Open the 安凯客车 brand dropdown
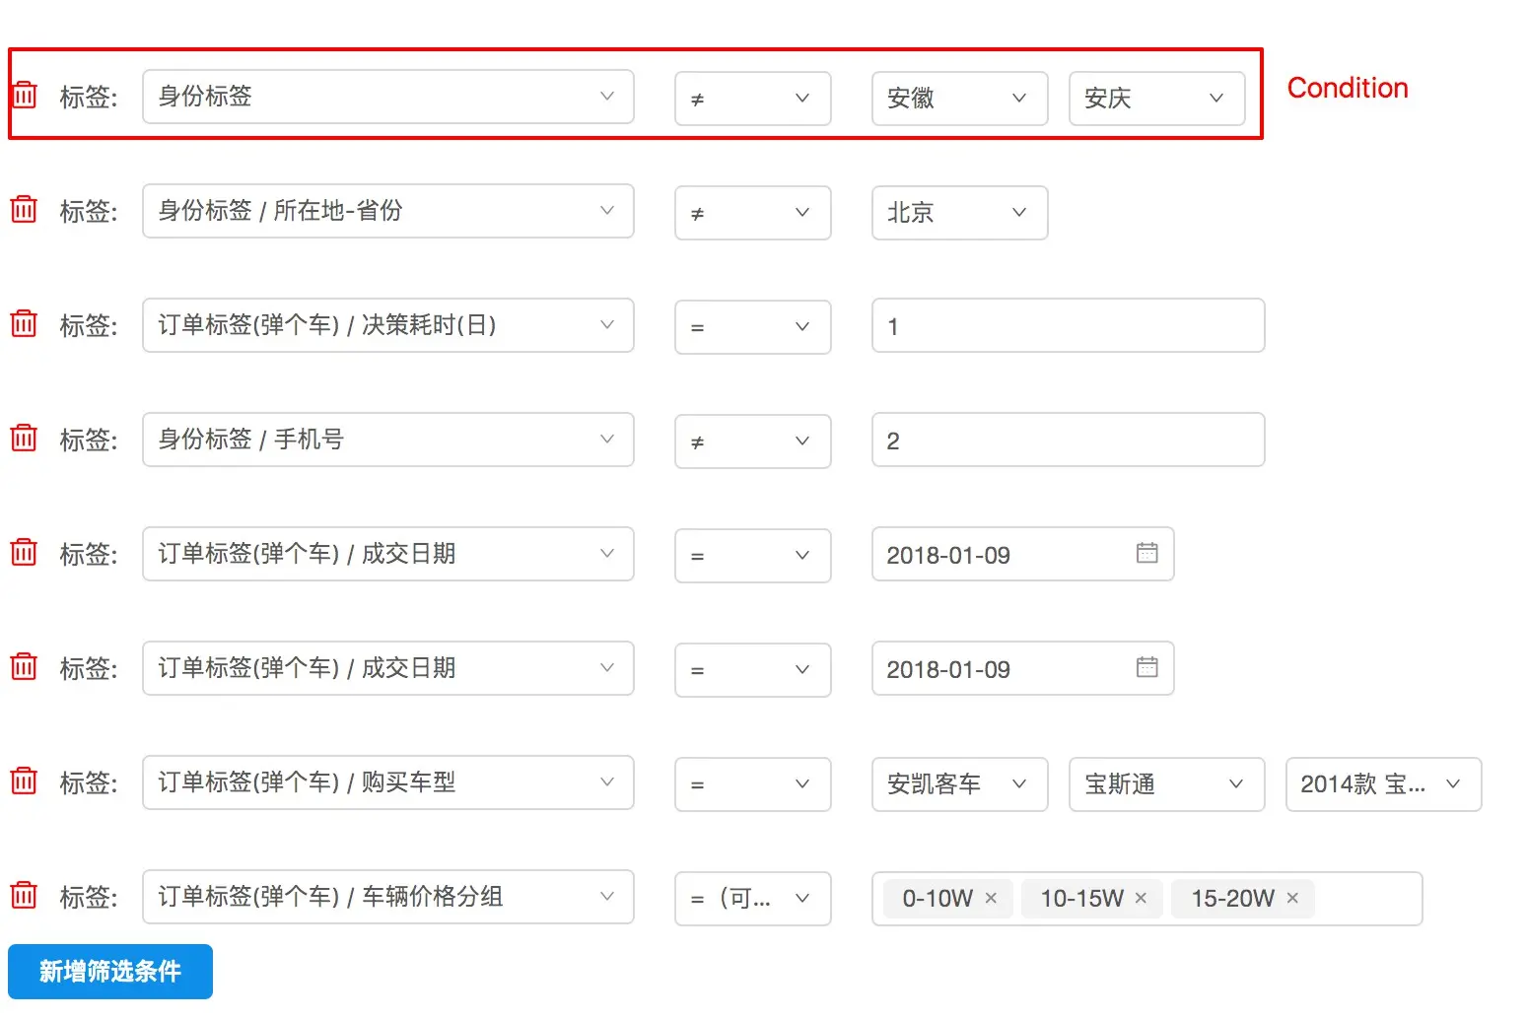 pyautogui.click(x=959, y=783)
